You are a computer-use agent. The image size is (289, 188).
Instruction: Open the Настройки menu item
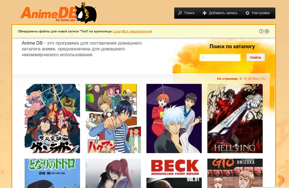click(x=258, y=13)
